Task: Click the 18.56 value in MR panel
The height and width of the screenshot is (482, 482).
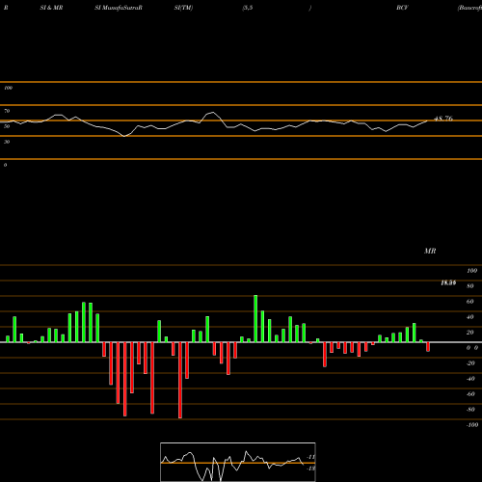Action: pyautogui.click(x=448, y=282)
